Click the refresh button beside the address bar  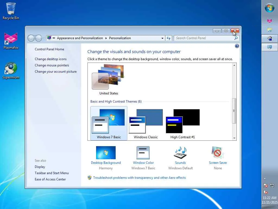(x=168, y=38)
